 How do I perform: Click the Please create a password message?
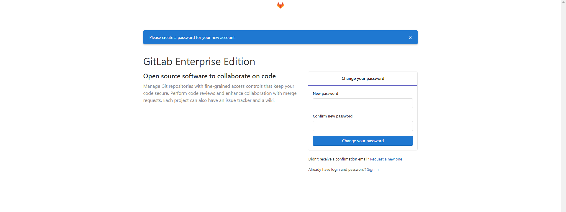pyautogui.click(x=192, y=38)
